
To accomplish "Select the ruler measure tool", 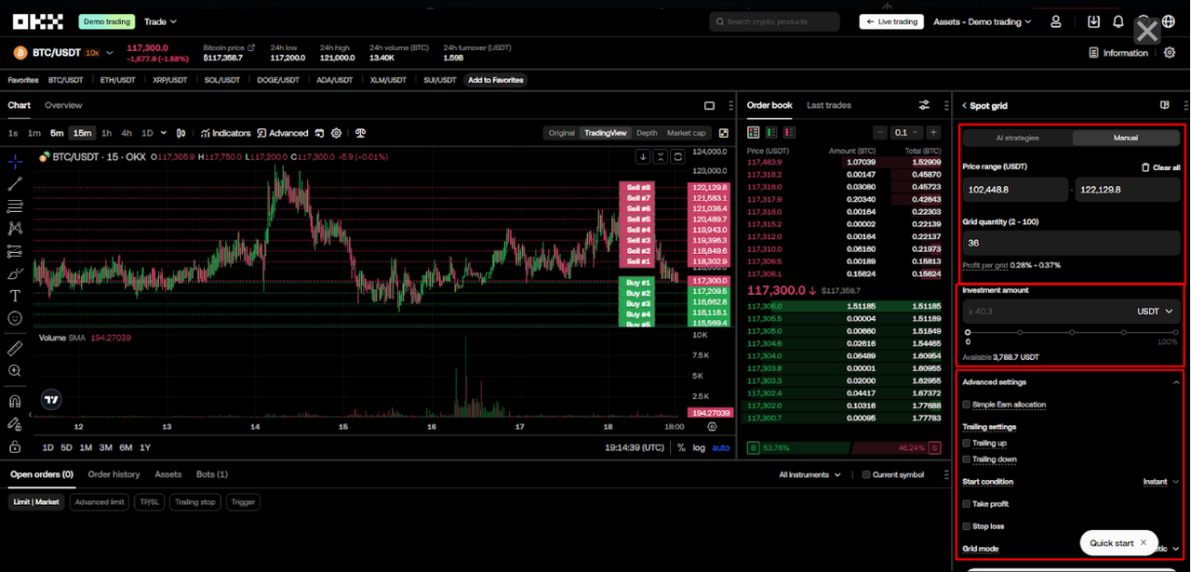I will point(15,348).
